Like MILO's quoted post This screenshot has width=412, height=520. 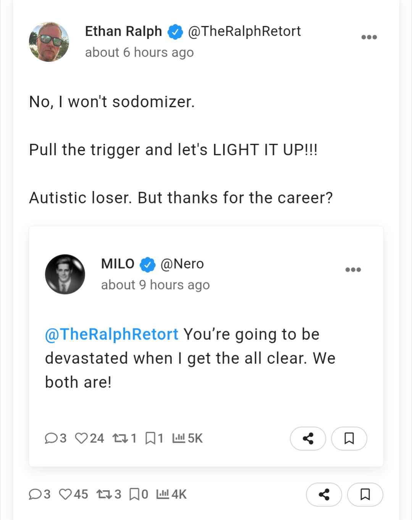81,438
